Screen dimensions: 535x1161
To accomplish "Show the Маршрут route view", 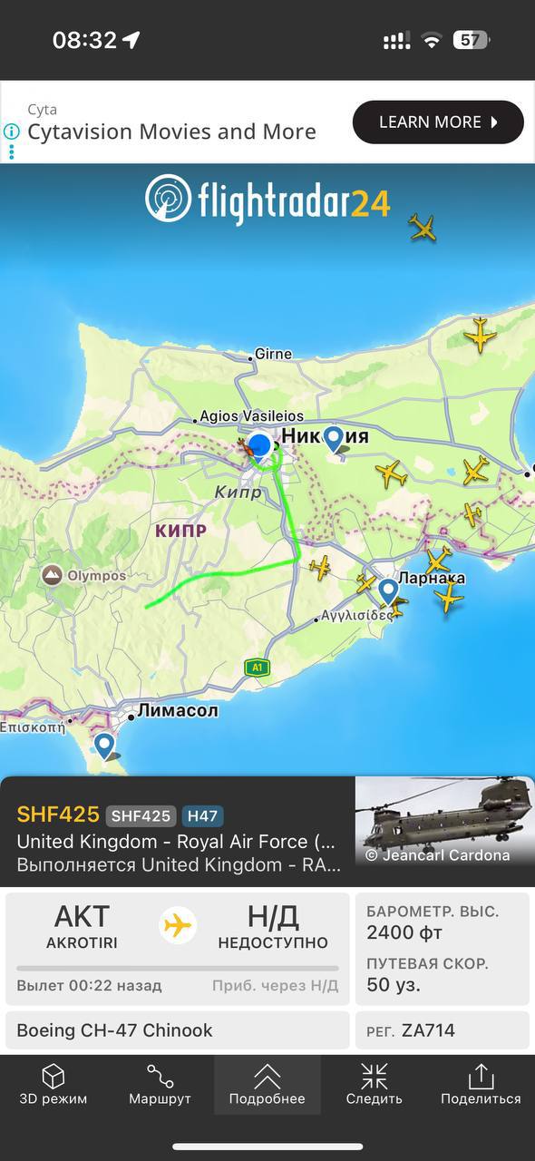I will pos(160,1085).
